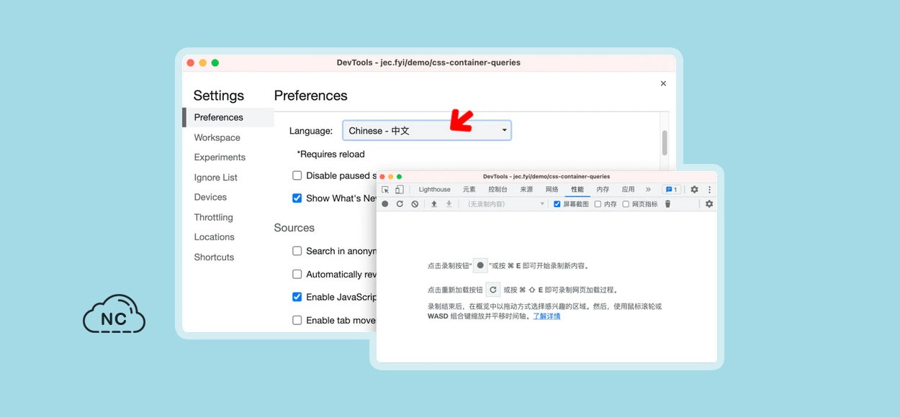Toggle the device toolbar icon
The height and width of the screenshot is (417, 900).
pyautogui.click(x=399, y=190)
